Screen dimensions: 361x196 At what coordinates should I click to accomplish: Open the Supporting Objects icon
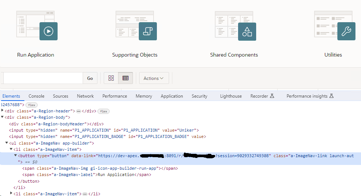[148, 31]
